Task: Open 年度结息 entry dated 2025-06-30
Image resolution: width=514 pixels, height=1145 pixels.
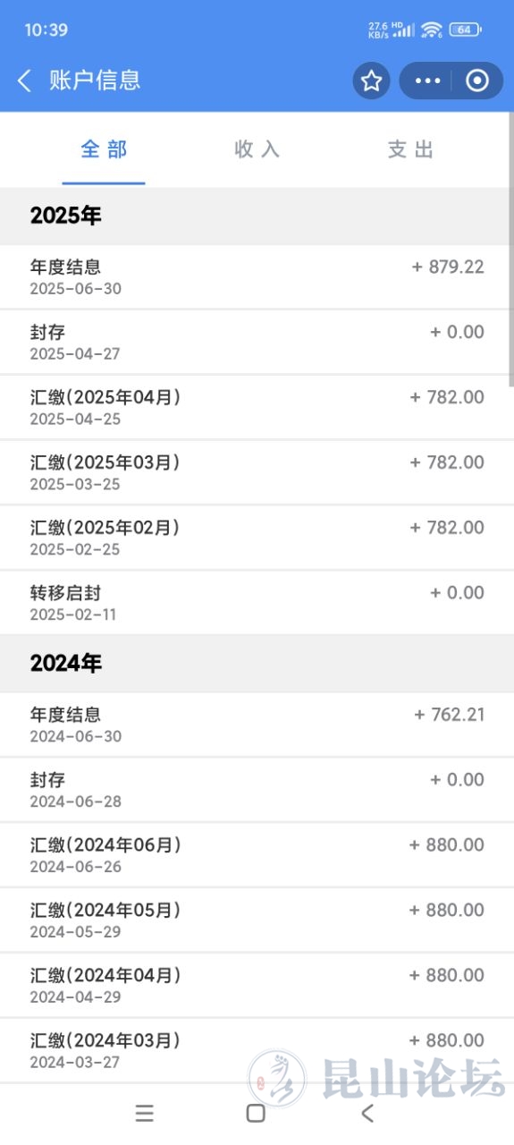Action: [x=257, y=276]
